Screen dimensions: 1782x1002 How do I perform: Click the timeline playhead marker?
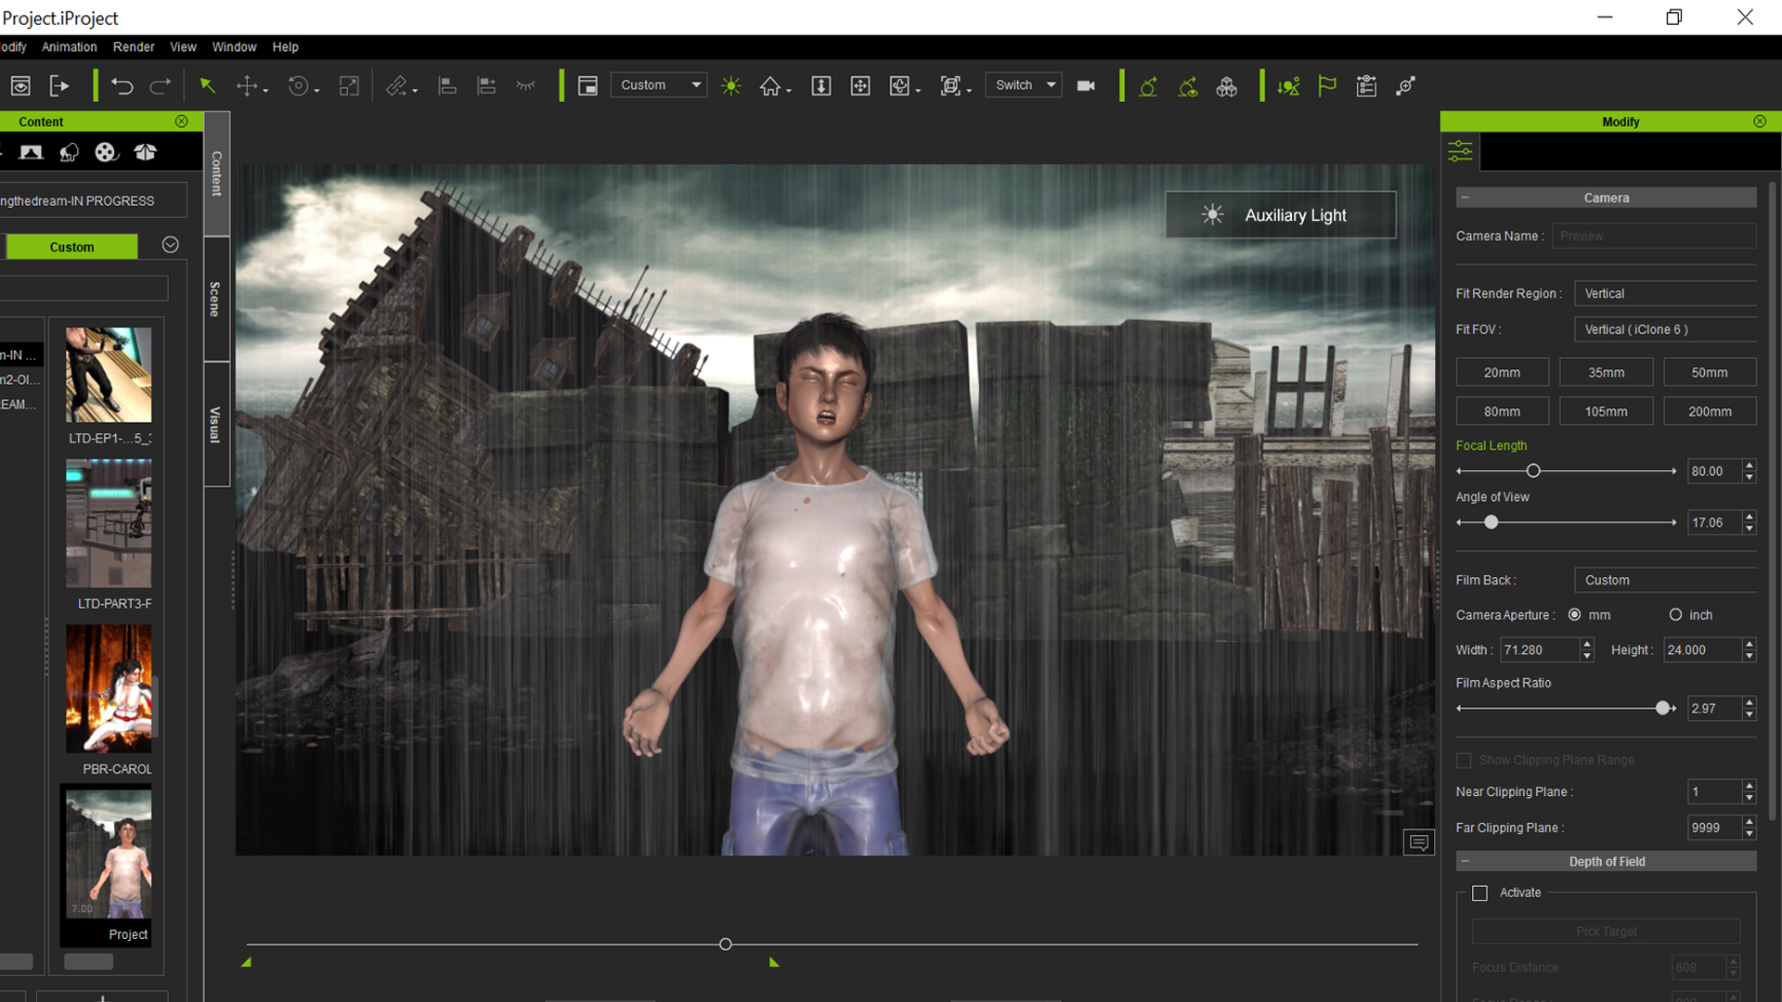tap(726, 944)
